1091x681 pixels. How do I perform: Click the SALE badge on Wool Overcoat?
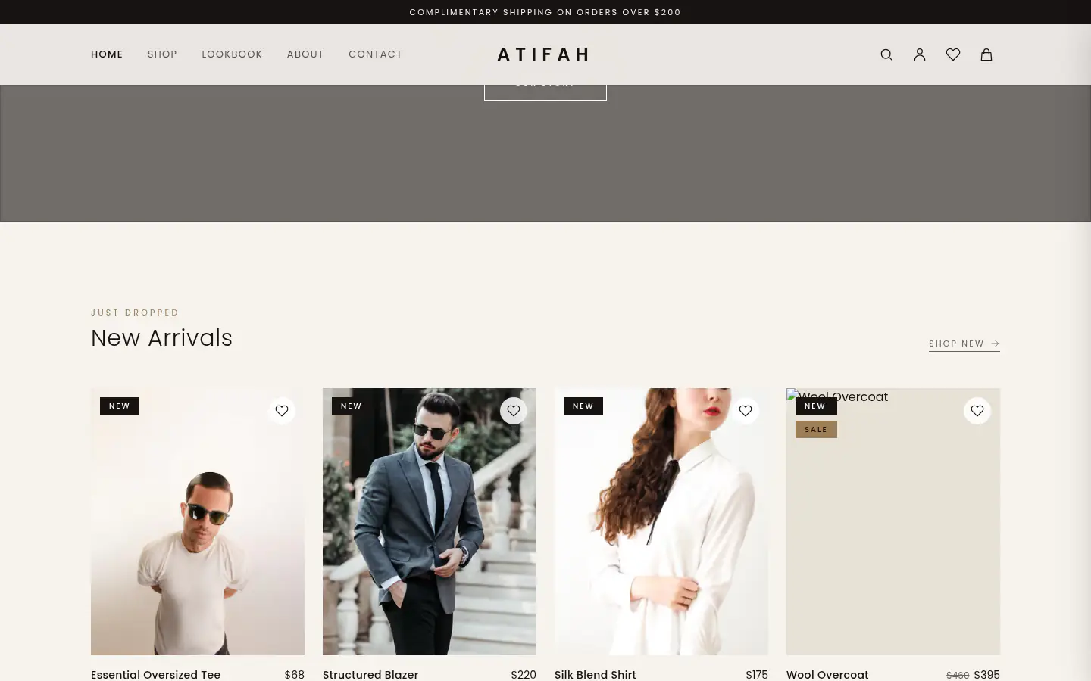click(x=816, y=429)
